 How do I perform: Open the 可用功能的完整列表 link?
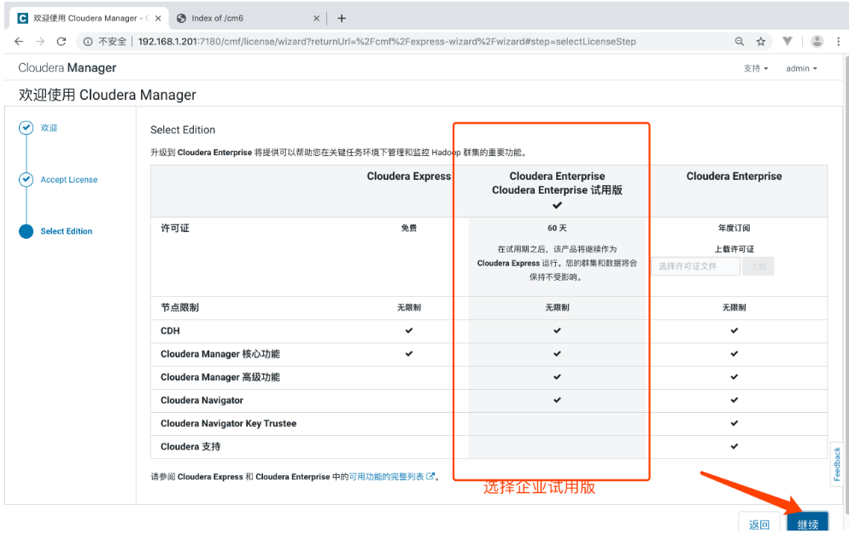point(386,477)
